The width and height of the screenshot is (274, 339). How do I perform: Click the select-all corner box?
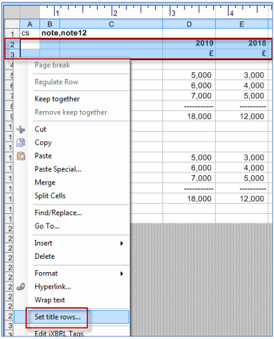coord(12,24)
